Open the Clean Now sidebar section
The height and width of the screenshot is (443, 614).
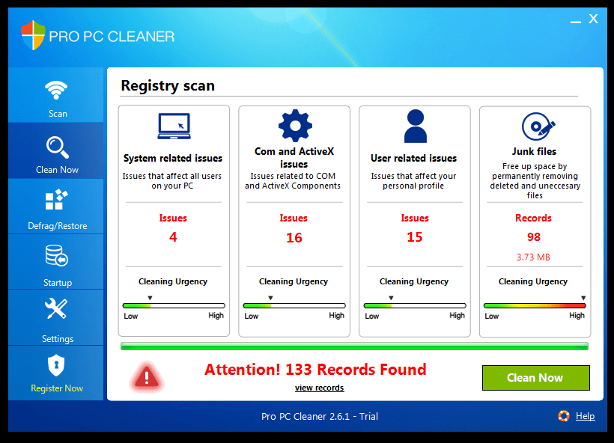click(56, 153)
